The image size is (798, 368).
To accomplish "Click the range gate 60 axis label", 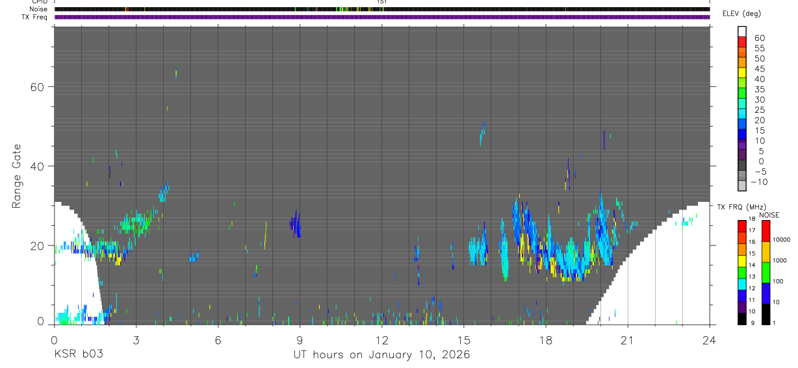I will (36, 86).
